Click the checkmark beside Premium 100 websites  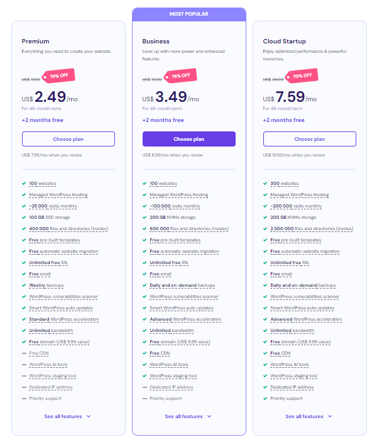[x=24, y=184]
